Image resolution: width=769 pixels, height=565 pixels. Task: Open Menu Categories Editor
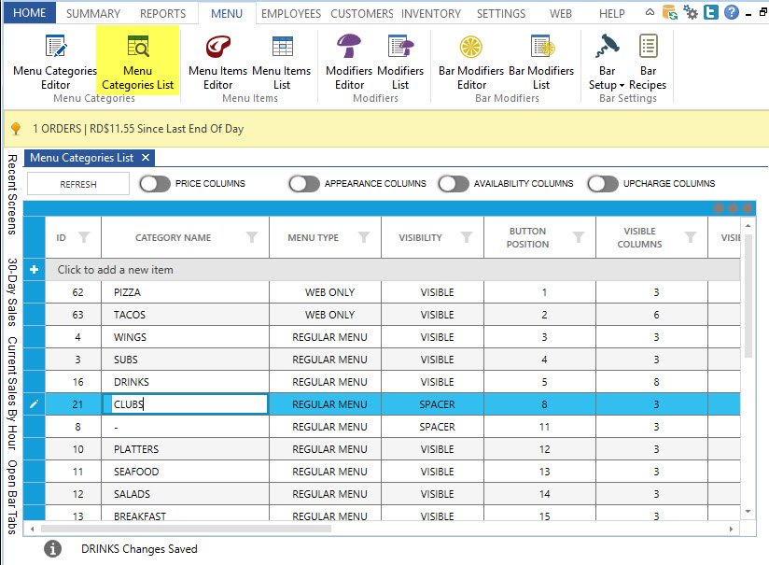pos(55,62)
